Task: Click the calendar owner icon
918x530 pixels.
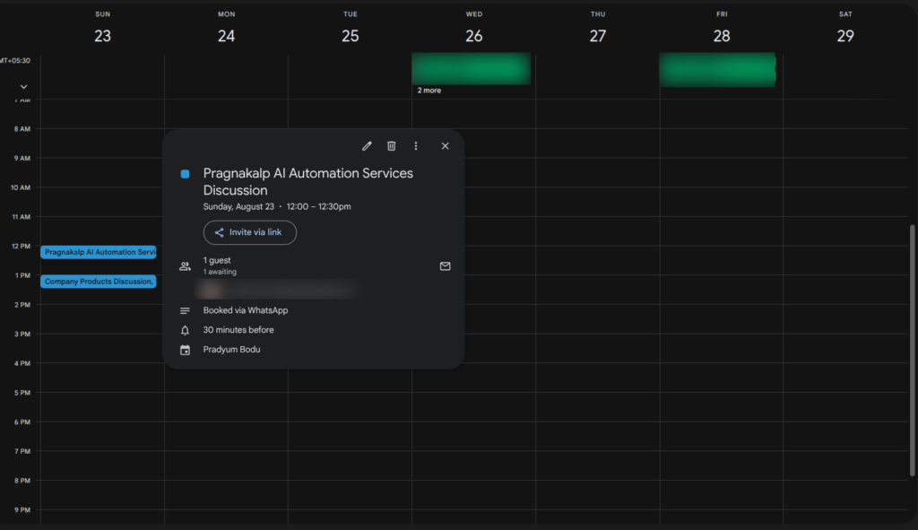Action: (x=185, y=350)
